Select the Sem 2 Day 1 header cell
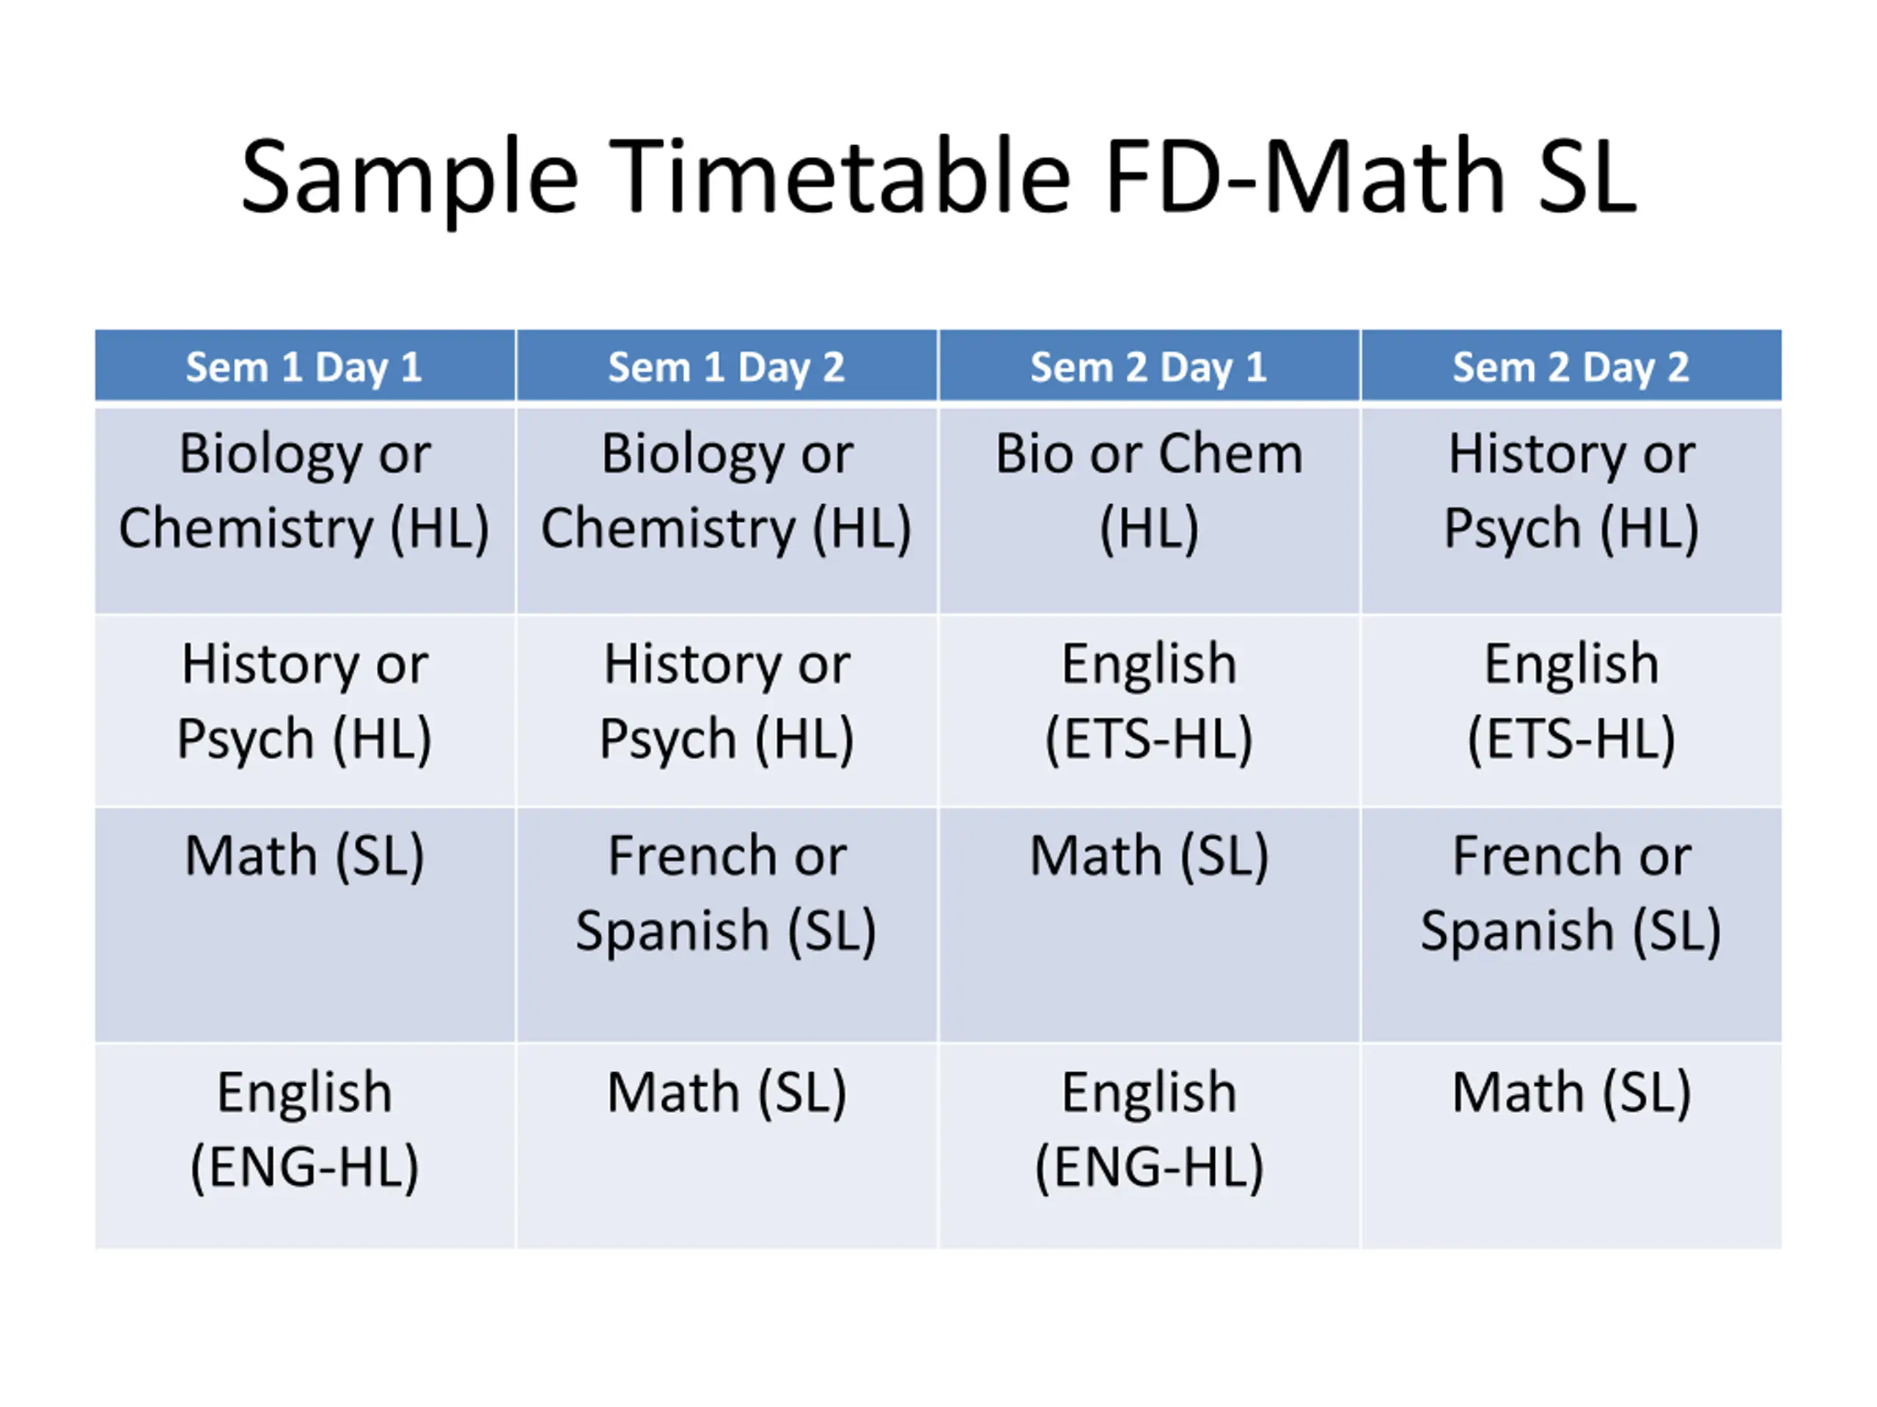 [1149, 366]
